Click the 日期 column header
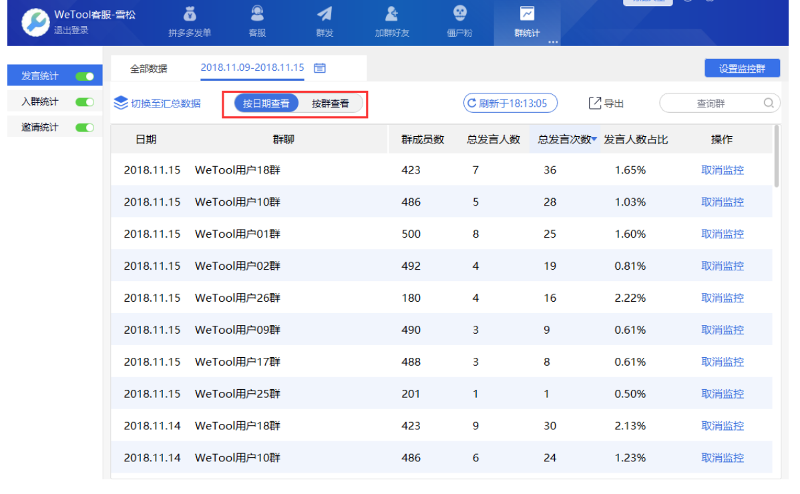Screen dimensions: 800x494 point(146,139)
